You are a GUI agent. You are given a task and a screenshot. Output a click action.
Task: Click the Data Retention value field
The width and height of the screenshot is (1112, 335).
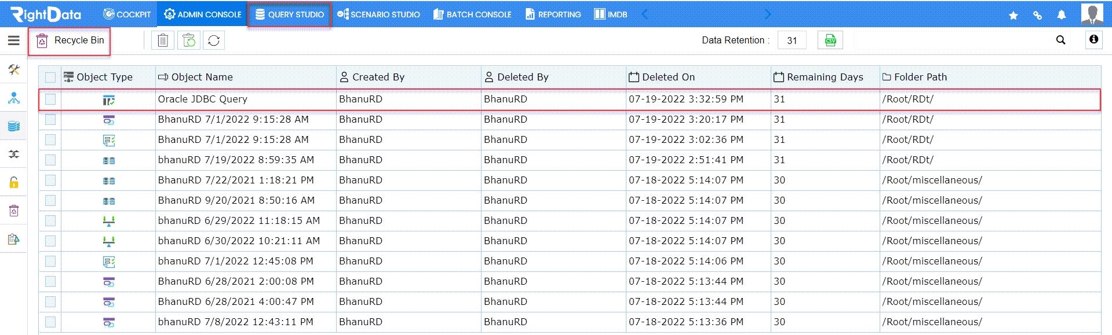[792, 41]
